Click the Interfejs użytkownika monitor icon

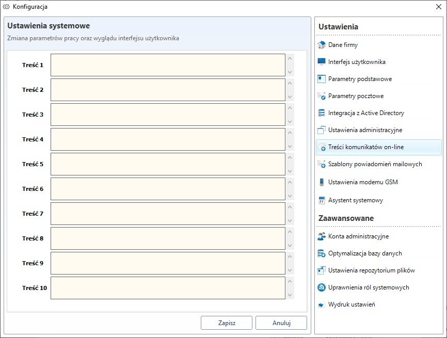coord(322,62)
